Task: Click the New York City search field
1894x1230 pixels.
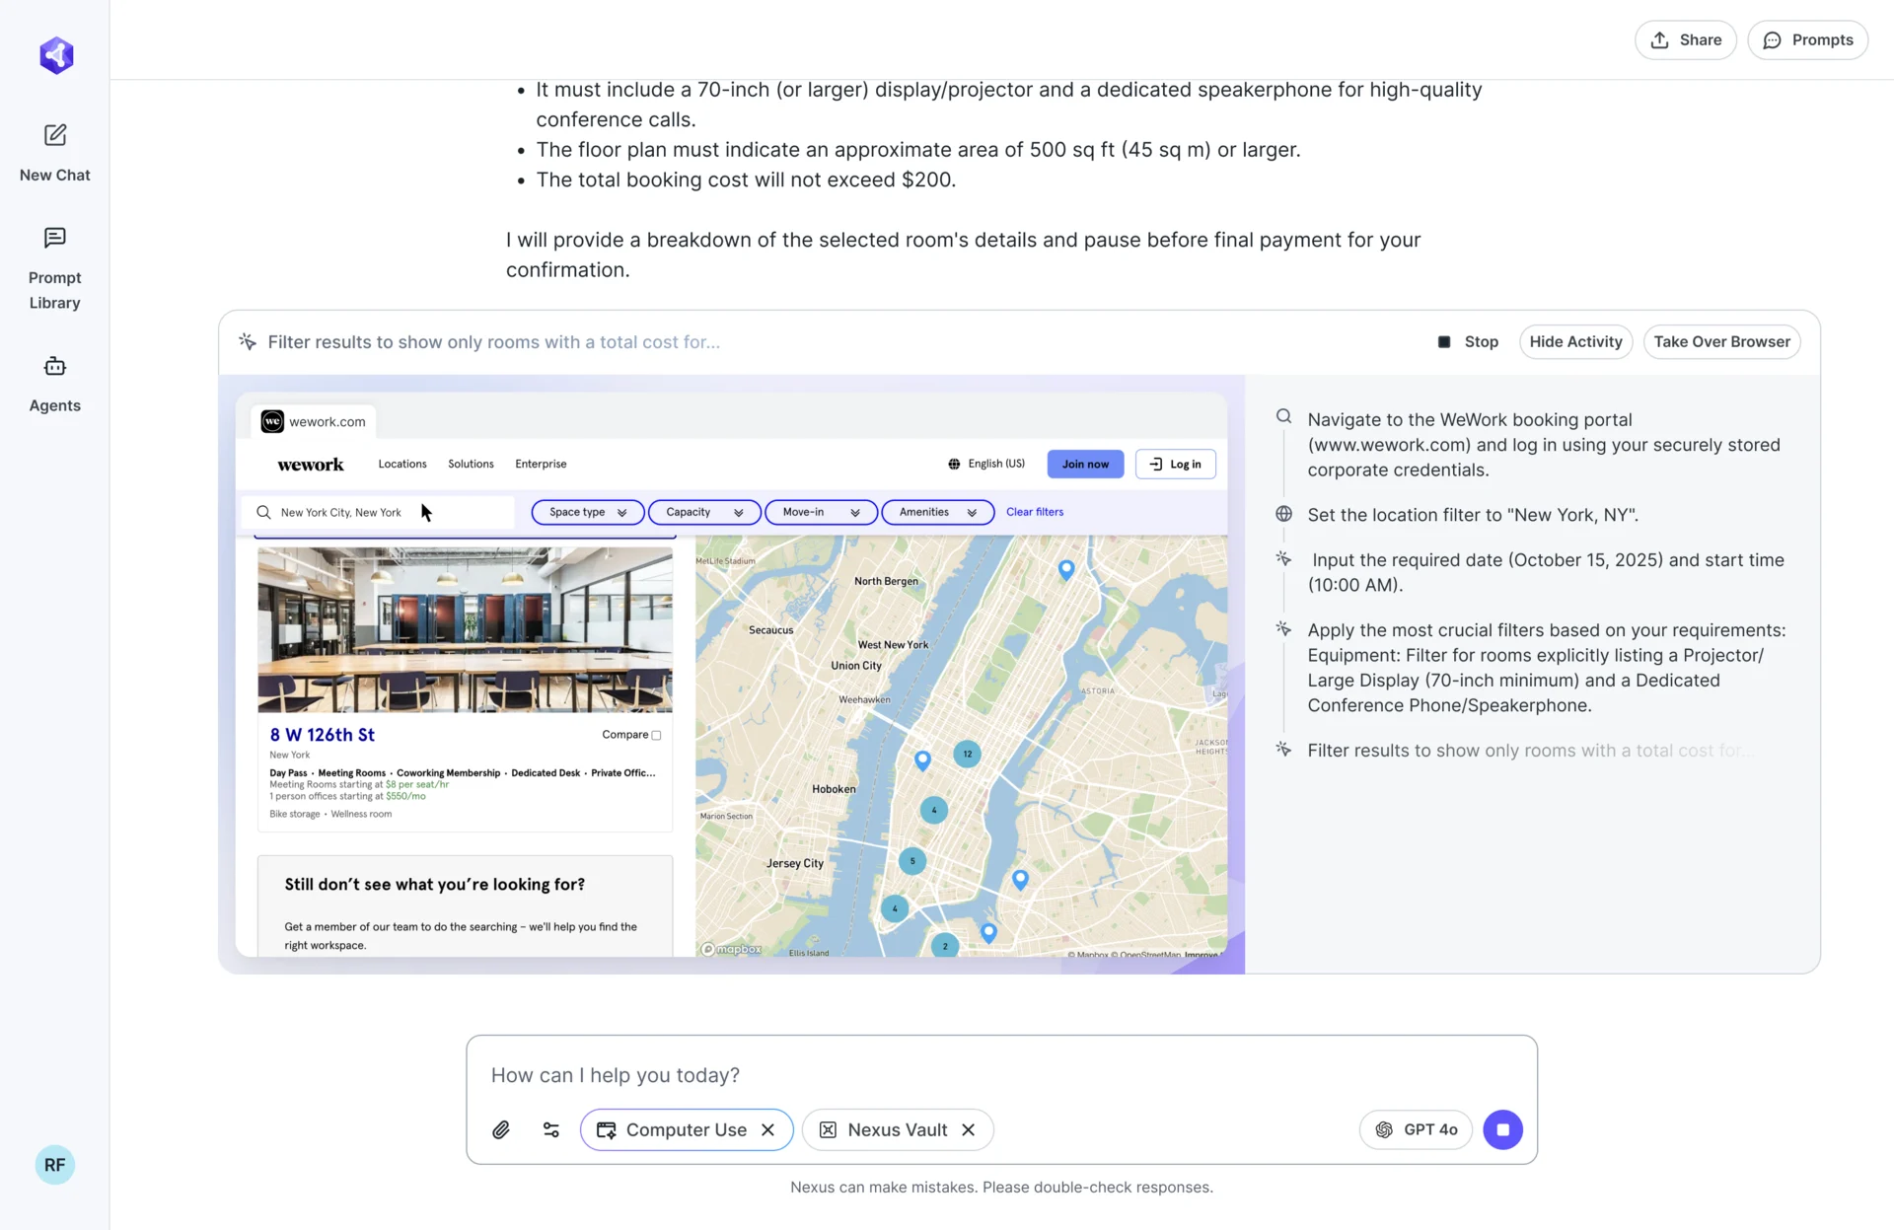Action: [378, 512]
